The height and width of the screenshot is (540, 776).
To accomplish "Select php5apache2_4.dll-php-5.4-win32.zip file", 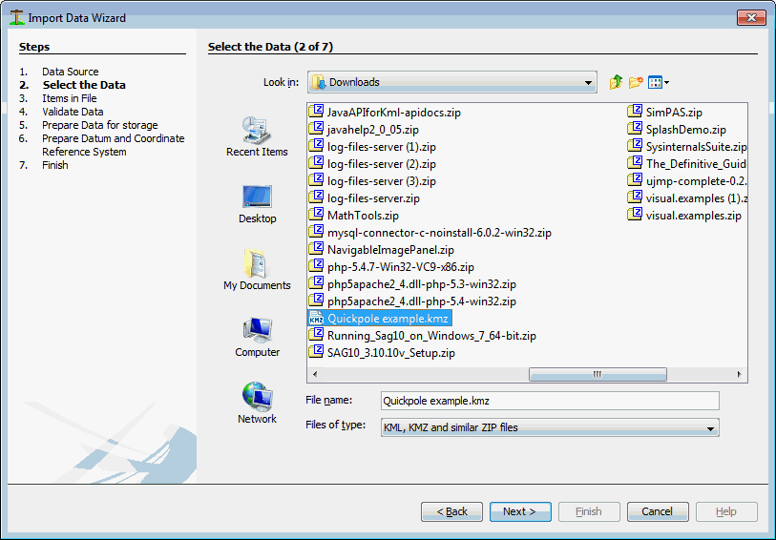I will [412, 301].
